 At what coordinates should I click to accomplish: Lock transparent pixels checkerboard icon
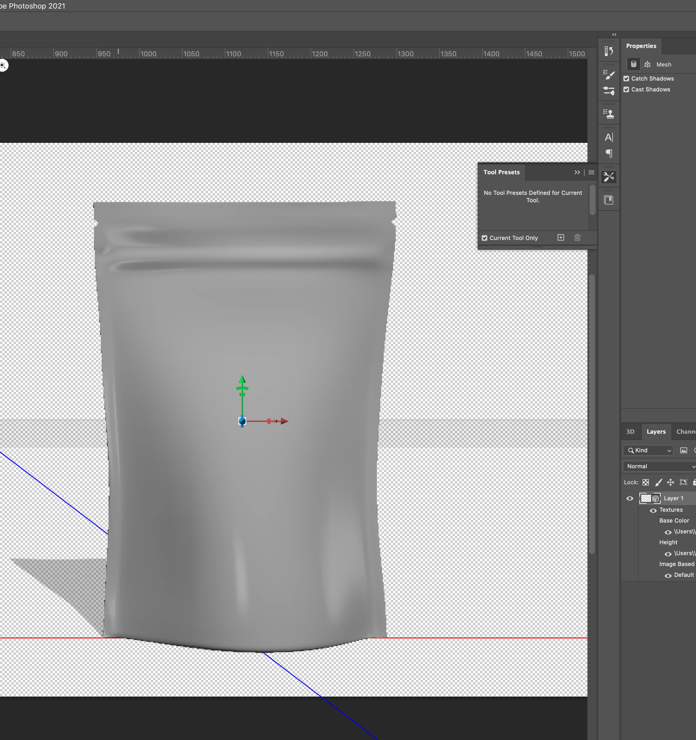(x=646, y=482)
